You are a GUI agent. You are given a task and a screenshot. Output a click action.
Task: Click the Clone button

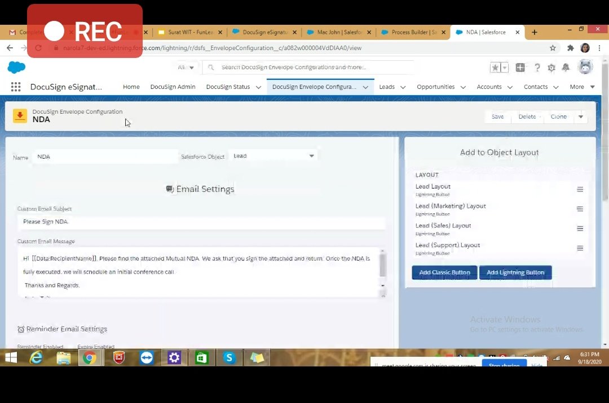pos(558,117)
